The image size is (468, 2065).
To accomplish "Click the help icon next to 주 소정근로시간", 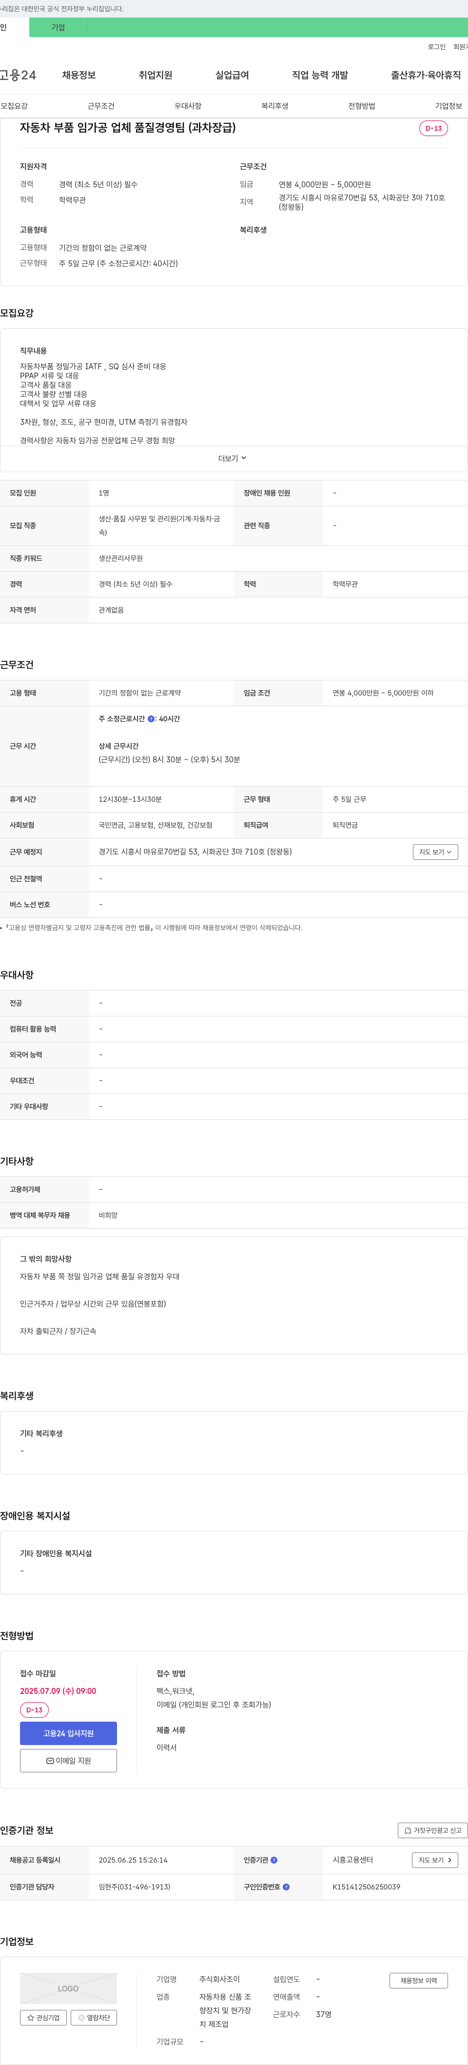I will tap(152, 719).
